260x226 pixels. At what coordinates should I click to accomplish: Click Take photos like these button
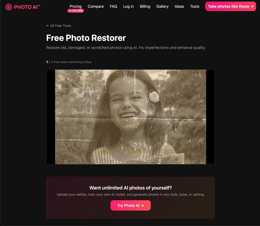pos(231,6)
